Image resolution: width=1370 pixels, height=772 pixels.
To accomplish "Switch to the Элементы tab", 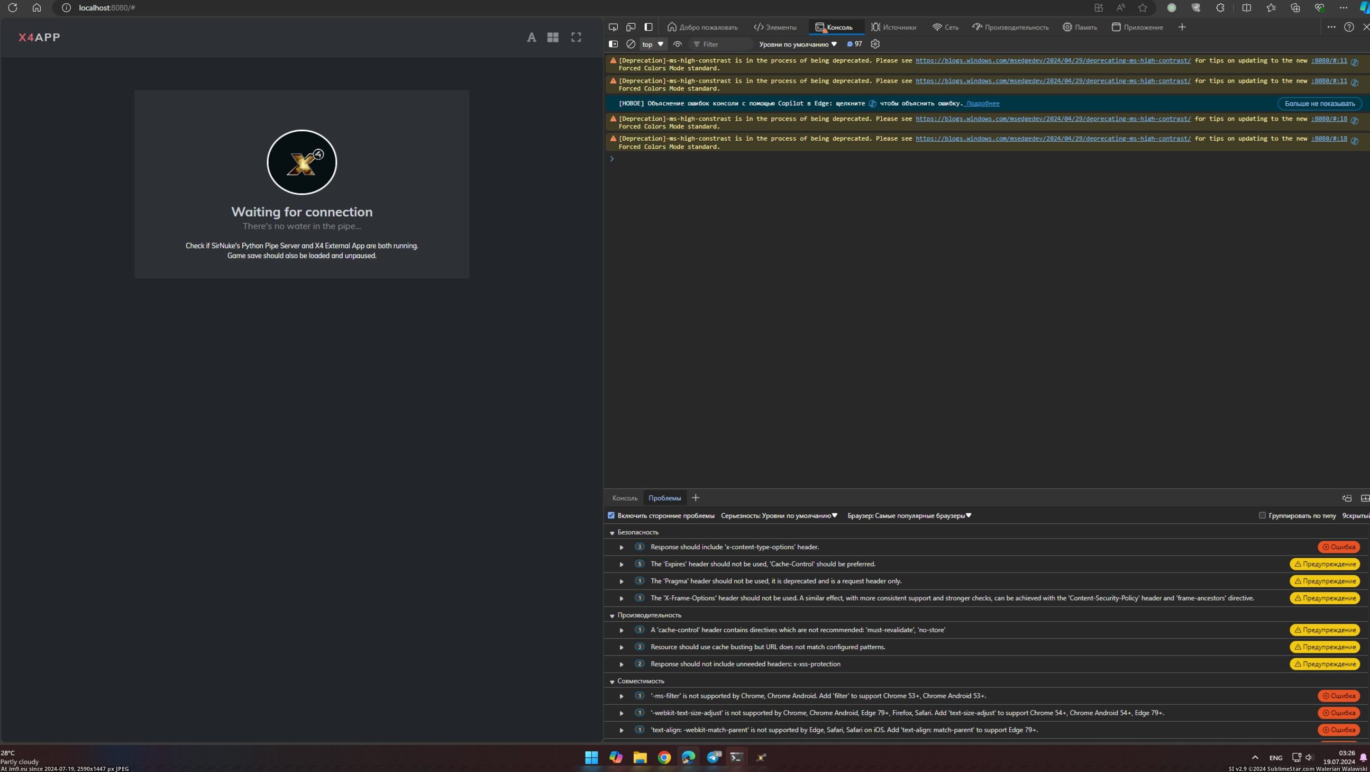I will click(x=775, y=27).
